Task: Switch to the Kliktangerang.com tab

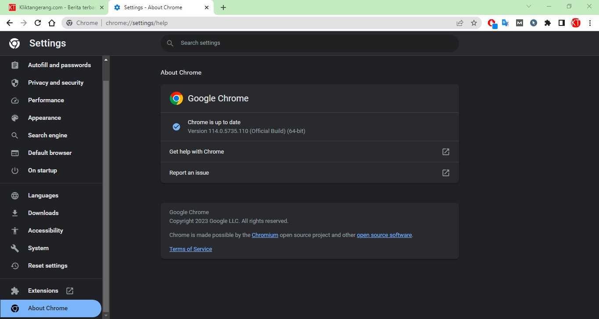Action: pyautogui.click(x=57, y=7)
